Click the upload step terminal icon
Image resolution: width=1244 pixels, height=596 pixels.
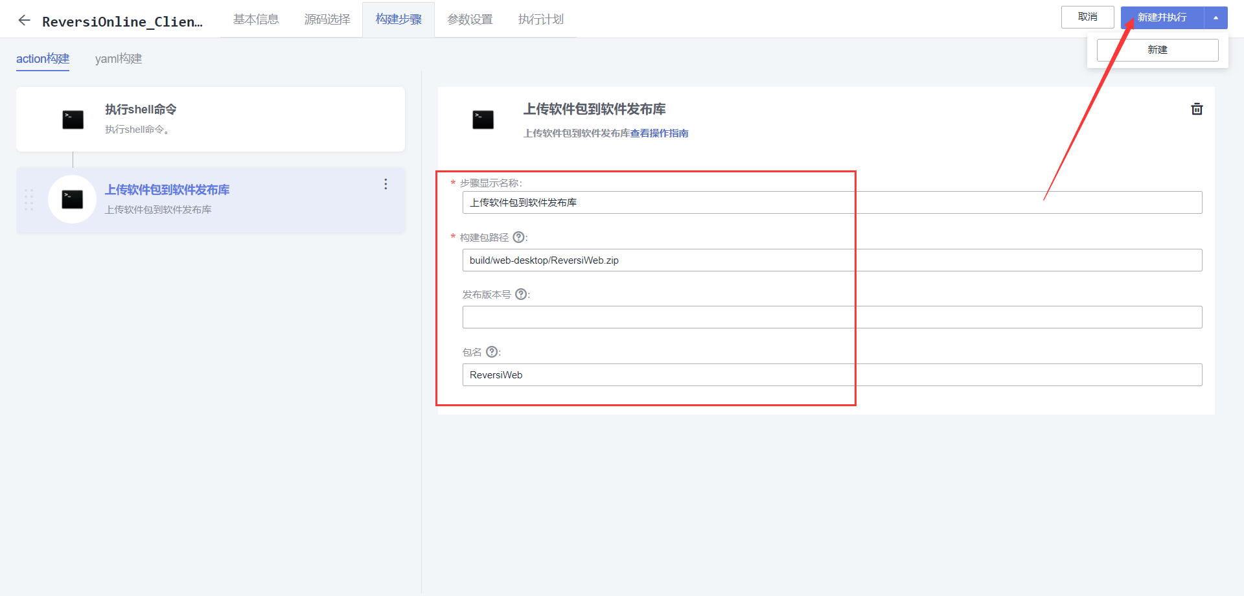73,200
